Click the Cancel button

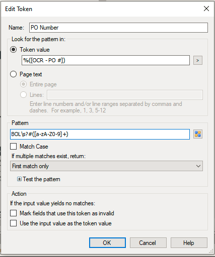point(148,243)
